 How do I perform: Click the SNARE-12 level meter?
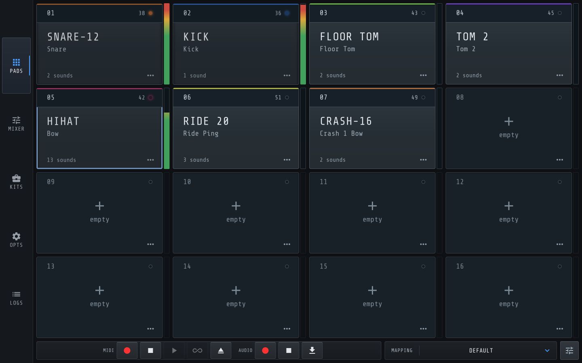tap(167, 44)
